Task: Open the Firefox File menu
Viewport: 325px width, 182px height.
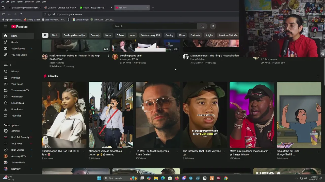Action: coord(2,2)
